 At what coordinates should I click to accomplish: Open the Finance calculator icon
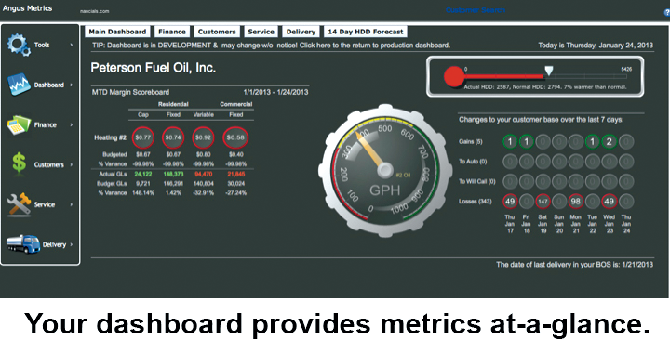pos(19,124)
